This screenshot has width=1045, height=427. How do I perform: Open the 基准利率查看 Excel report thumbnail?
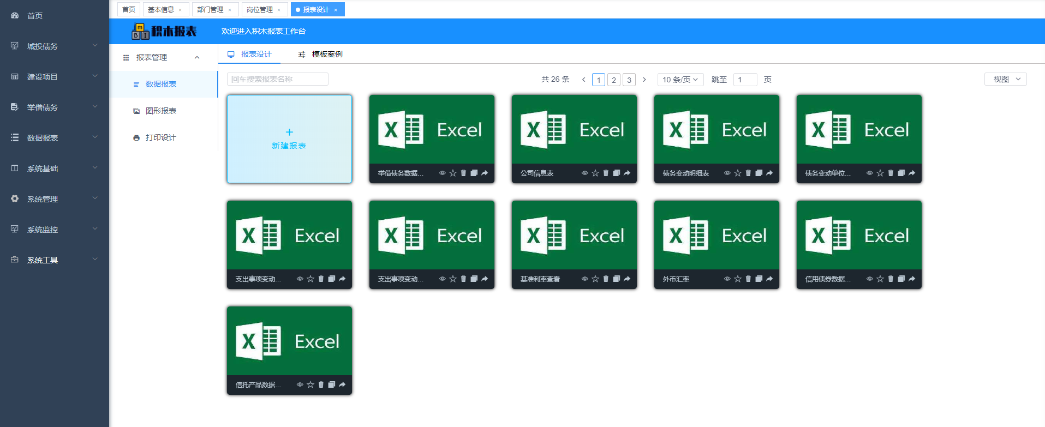(574, 235)
